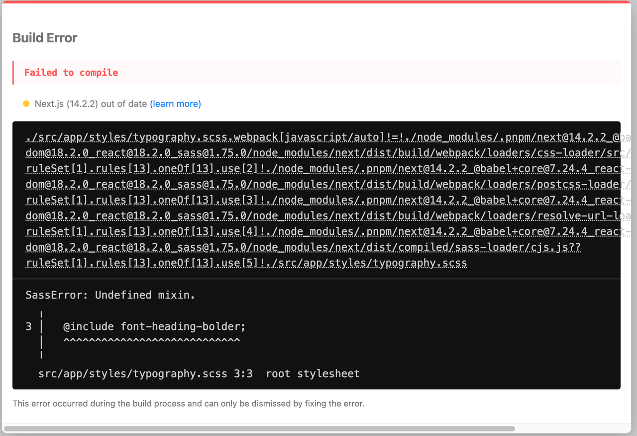Image resolution: width=637 pixels, height=436 pixels.
Task: Click the path line containing use[5]
Action: click(x=246, y=263)
